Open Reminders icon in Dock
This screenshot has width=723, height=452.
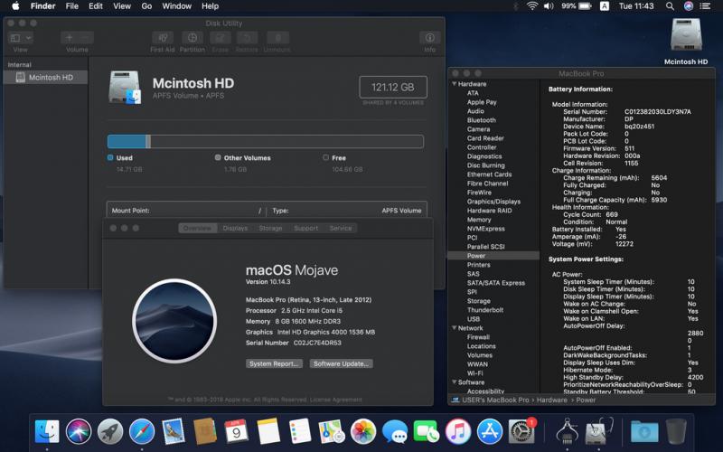300,432
